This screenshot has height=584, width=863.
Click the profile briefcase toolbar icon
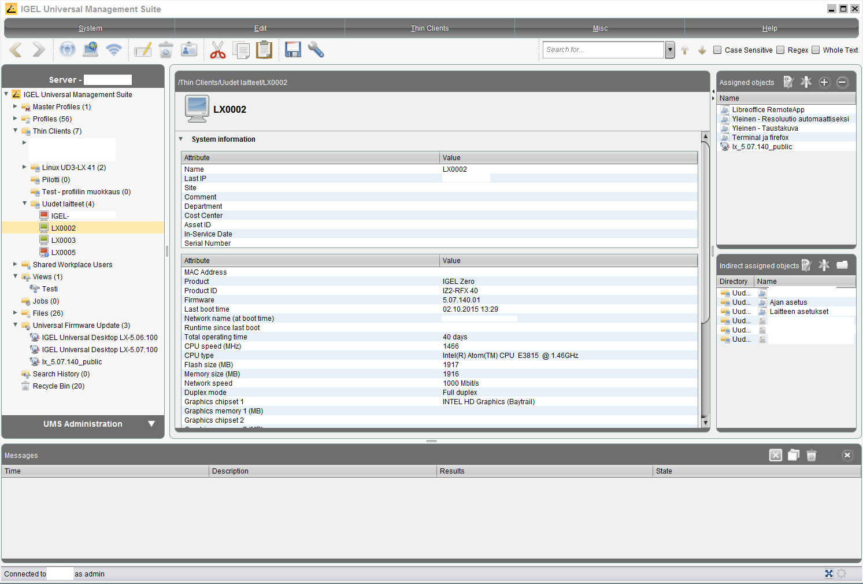[189, 50]
